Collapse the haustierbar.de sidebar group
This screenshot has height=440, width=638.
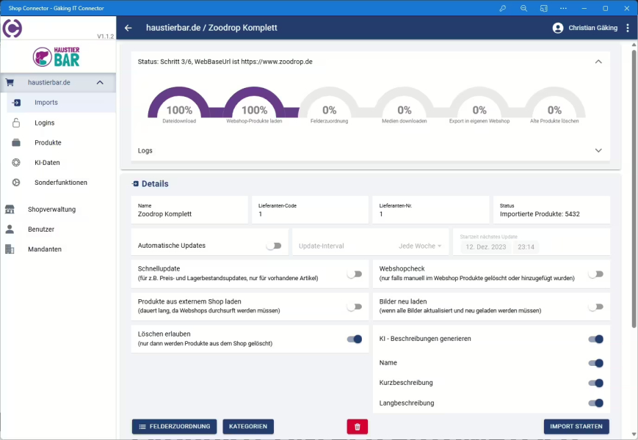click(x=100, y=83)
